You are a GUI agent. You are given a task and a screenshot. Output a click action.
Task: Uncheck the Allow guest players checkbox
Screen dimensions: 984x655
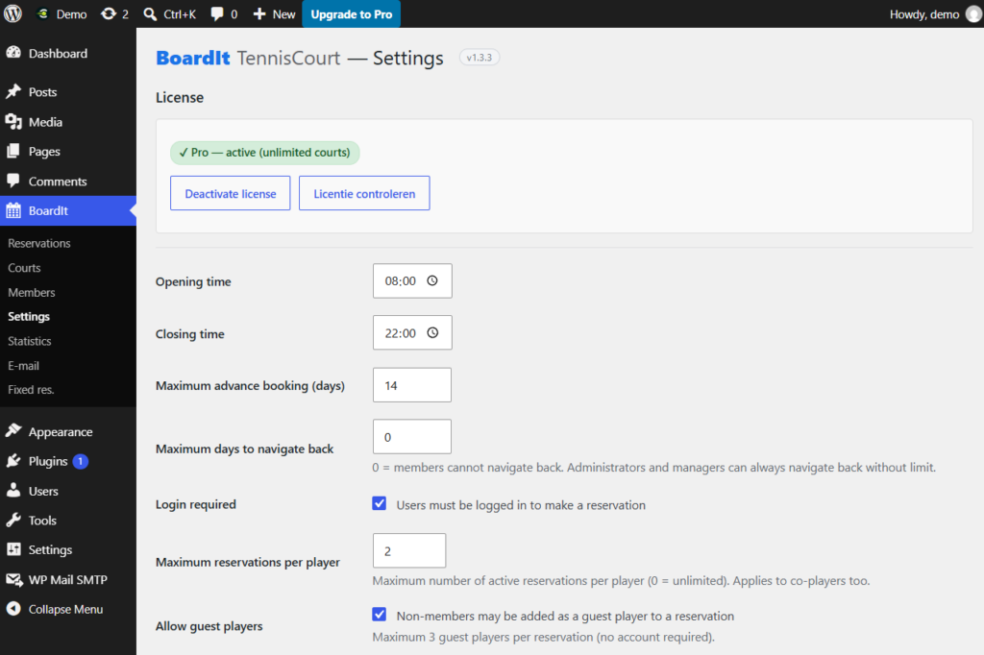tap(379, 615)
